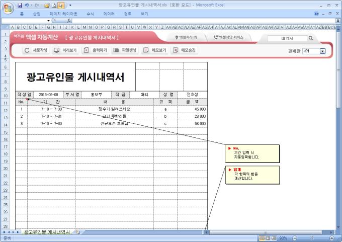Click the zoom out minus button
The image size is (342, 242).
click(295, 238)
